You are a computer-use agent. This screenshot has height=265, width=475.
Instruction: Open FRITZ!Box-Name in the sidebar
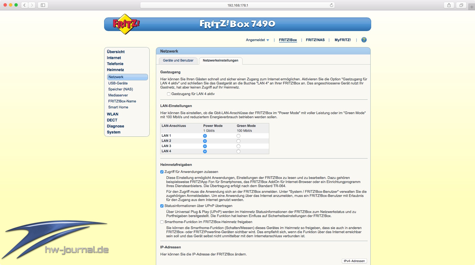pos(122,101)
